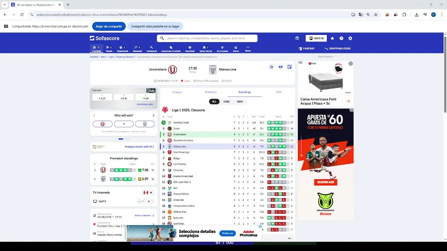Click Compartir esta pestaña en su lugar

tap(155, 26)
